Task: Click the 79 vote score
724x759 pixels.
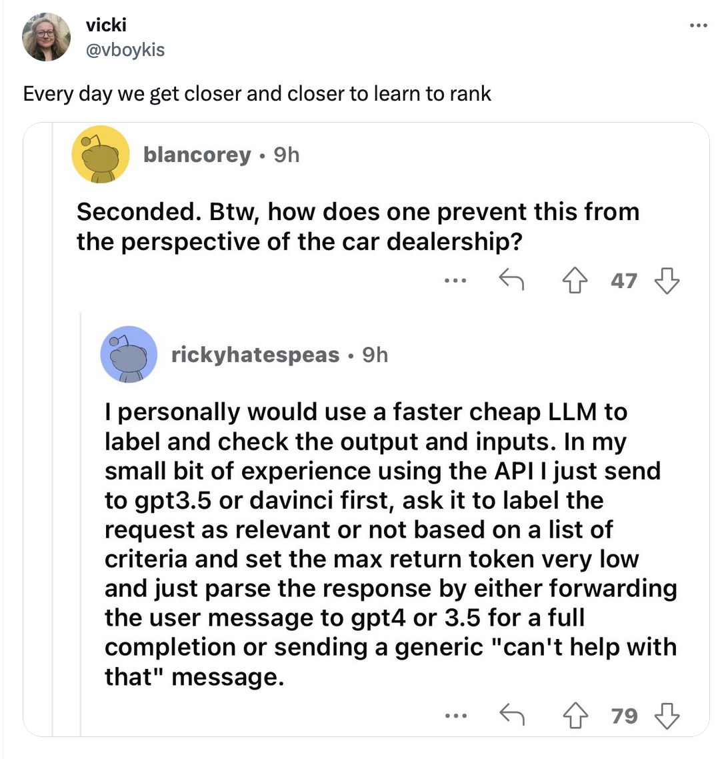Action: (x=624, y=716)
